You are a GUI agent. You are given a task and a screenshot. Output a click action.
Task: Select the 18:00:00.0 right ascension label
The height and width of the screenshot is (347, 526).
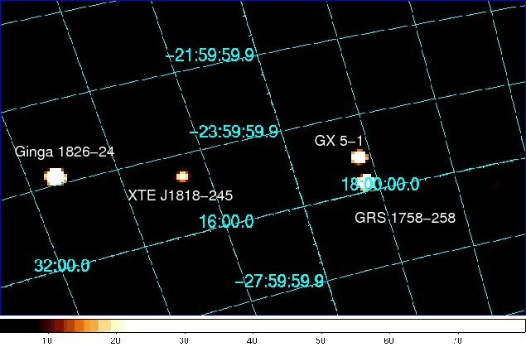point(381,184)
